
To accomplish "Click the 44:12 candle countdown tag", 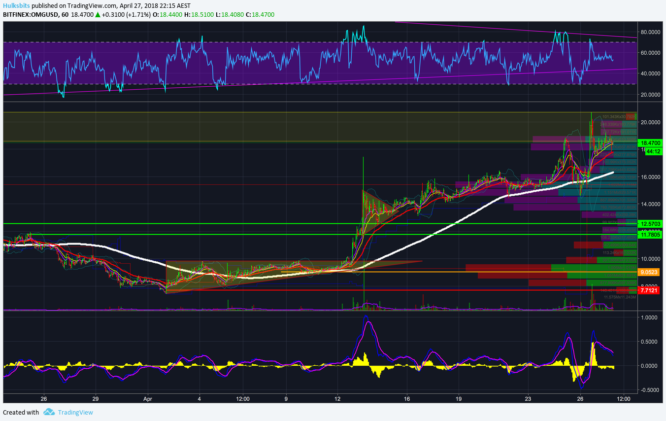I will coord(653,151).
